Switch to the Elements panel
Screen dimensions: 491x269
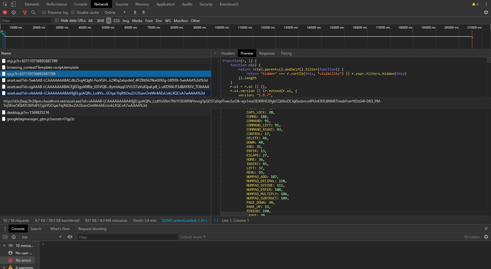tap(32, 4)
